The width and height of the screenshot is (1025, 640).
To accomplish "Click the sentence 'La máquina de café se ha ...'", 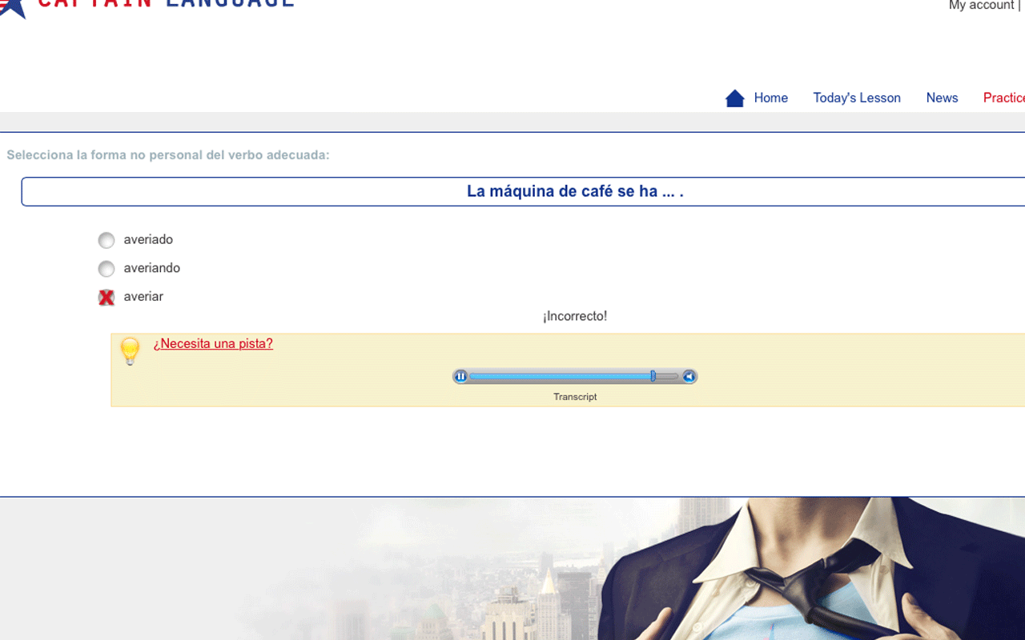I will click(575, 191).
